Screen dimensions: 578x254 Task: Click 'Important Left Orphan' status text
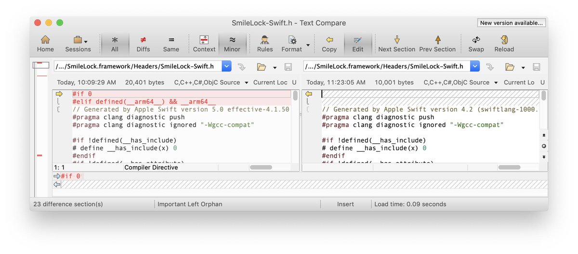[190, 204]
